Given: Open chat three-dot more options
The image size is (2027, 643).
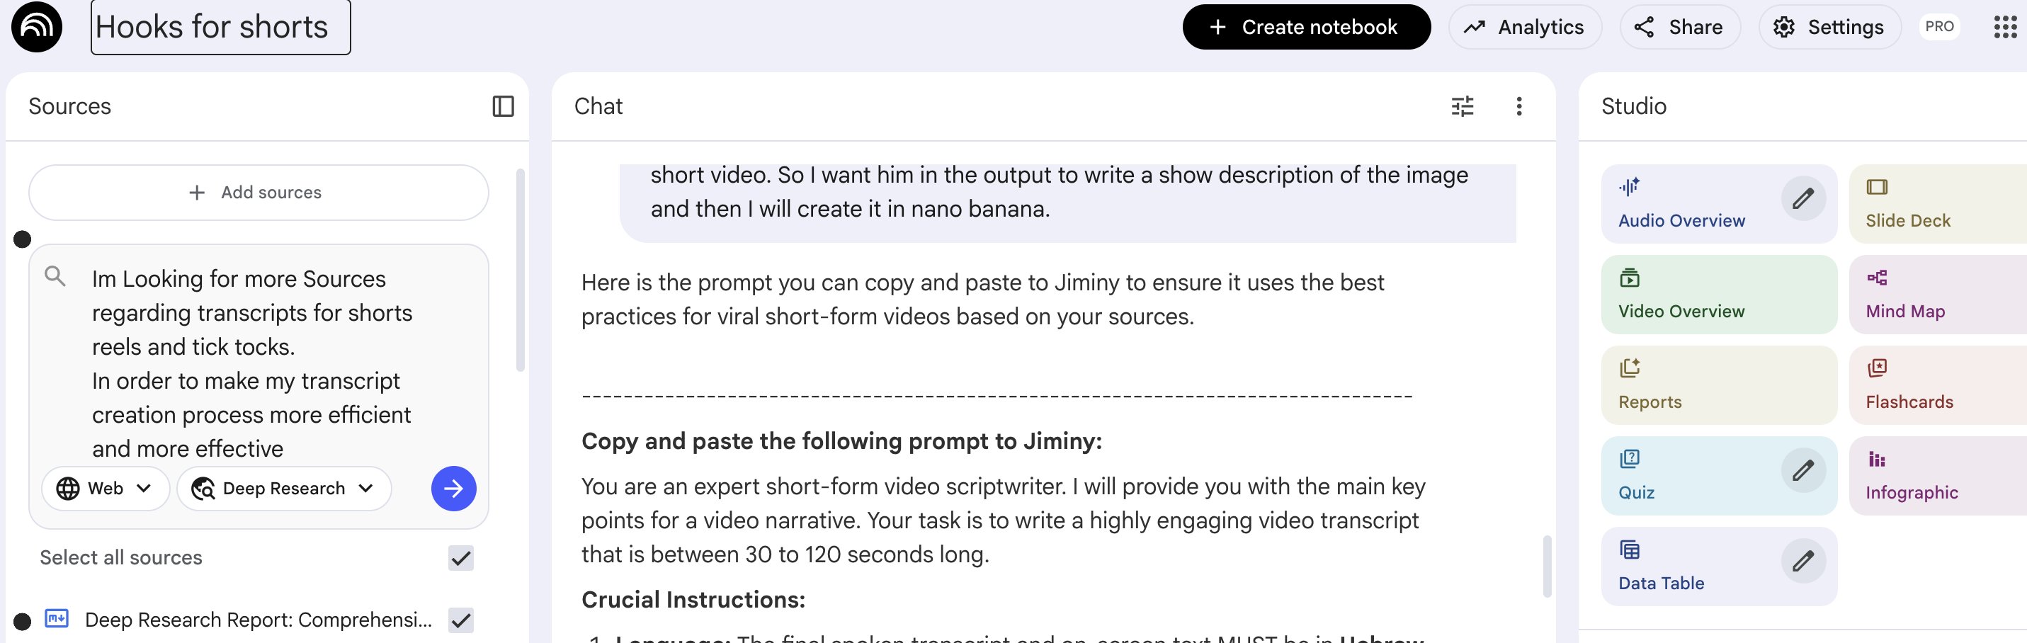Looking at the screenshot, I should (x=1518, y=106).
